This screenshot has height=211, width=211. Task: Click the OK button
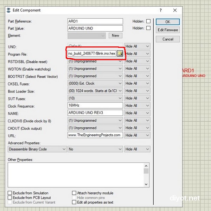point(168,22)
